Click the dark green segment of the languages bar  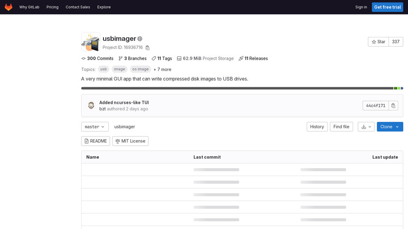[x=395, y=88]
